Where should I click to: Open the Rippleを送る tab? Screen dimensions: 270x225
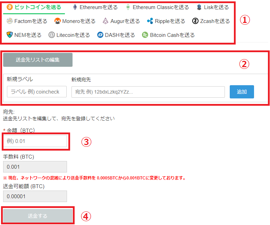point(166,21)
